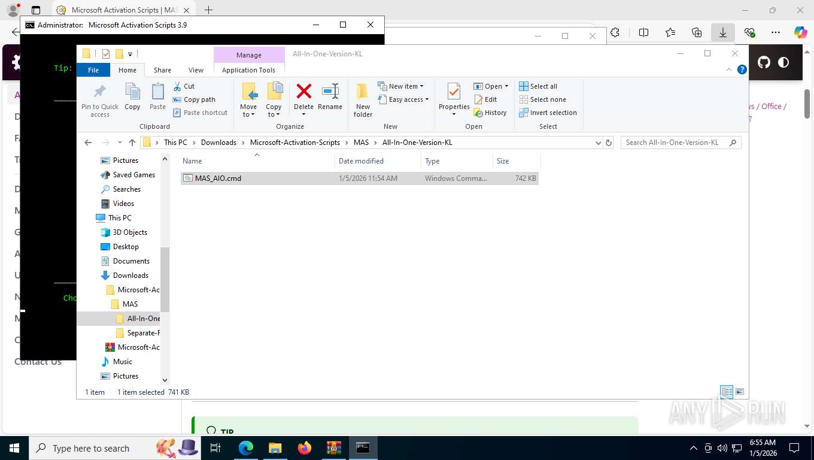
Task: Click Downloads in the address path
Action: [x=218, y=143]
